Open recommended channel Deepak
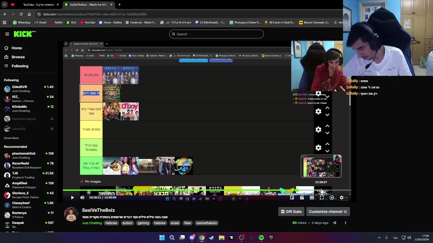The height and width of the screenshot is (243, 433). [29, 225]
